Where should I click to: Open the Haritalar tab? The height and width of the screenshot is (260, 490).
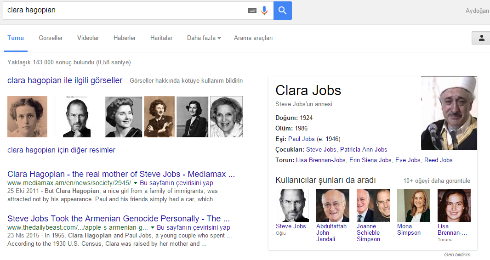tap(161, 38)
